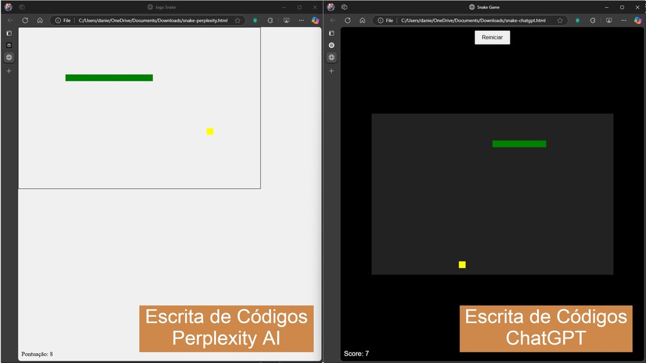Viewport: 646px width, 363px height.
Task: Open Settings and more menu in Jogo Snake window
Action: (x=301, y=20)
